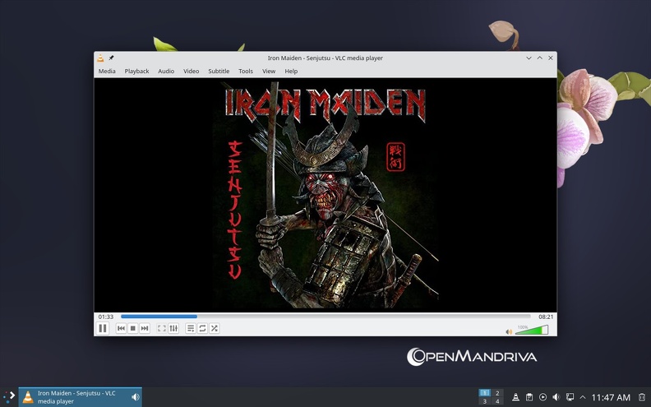The image size is (651, 407).
Task: Pause playback with the pause button
Action: coord(103,329)
